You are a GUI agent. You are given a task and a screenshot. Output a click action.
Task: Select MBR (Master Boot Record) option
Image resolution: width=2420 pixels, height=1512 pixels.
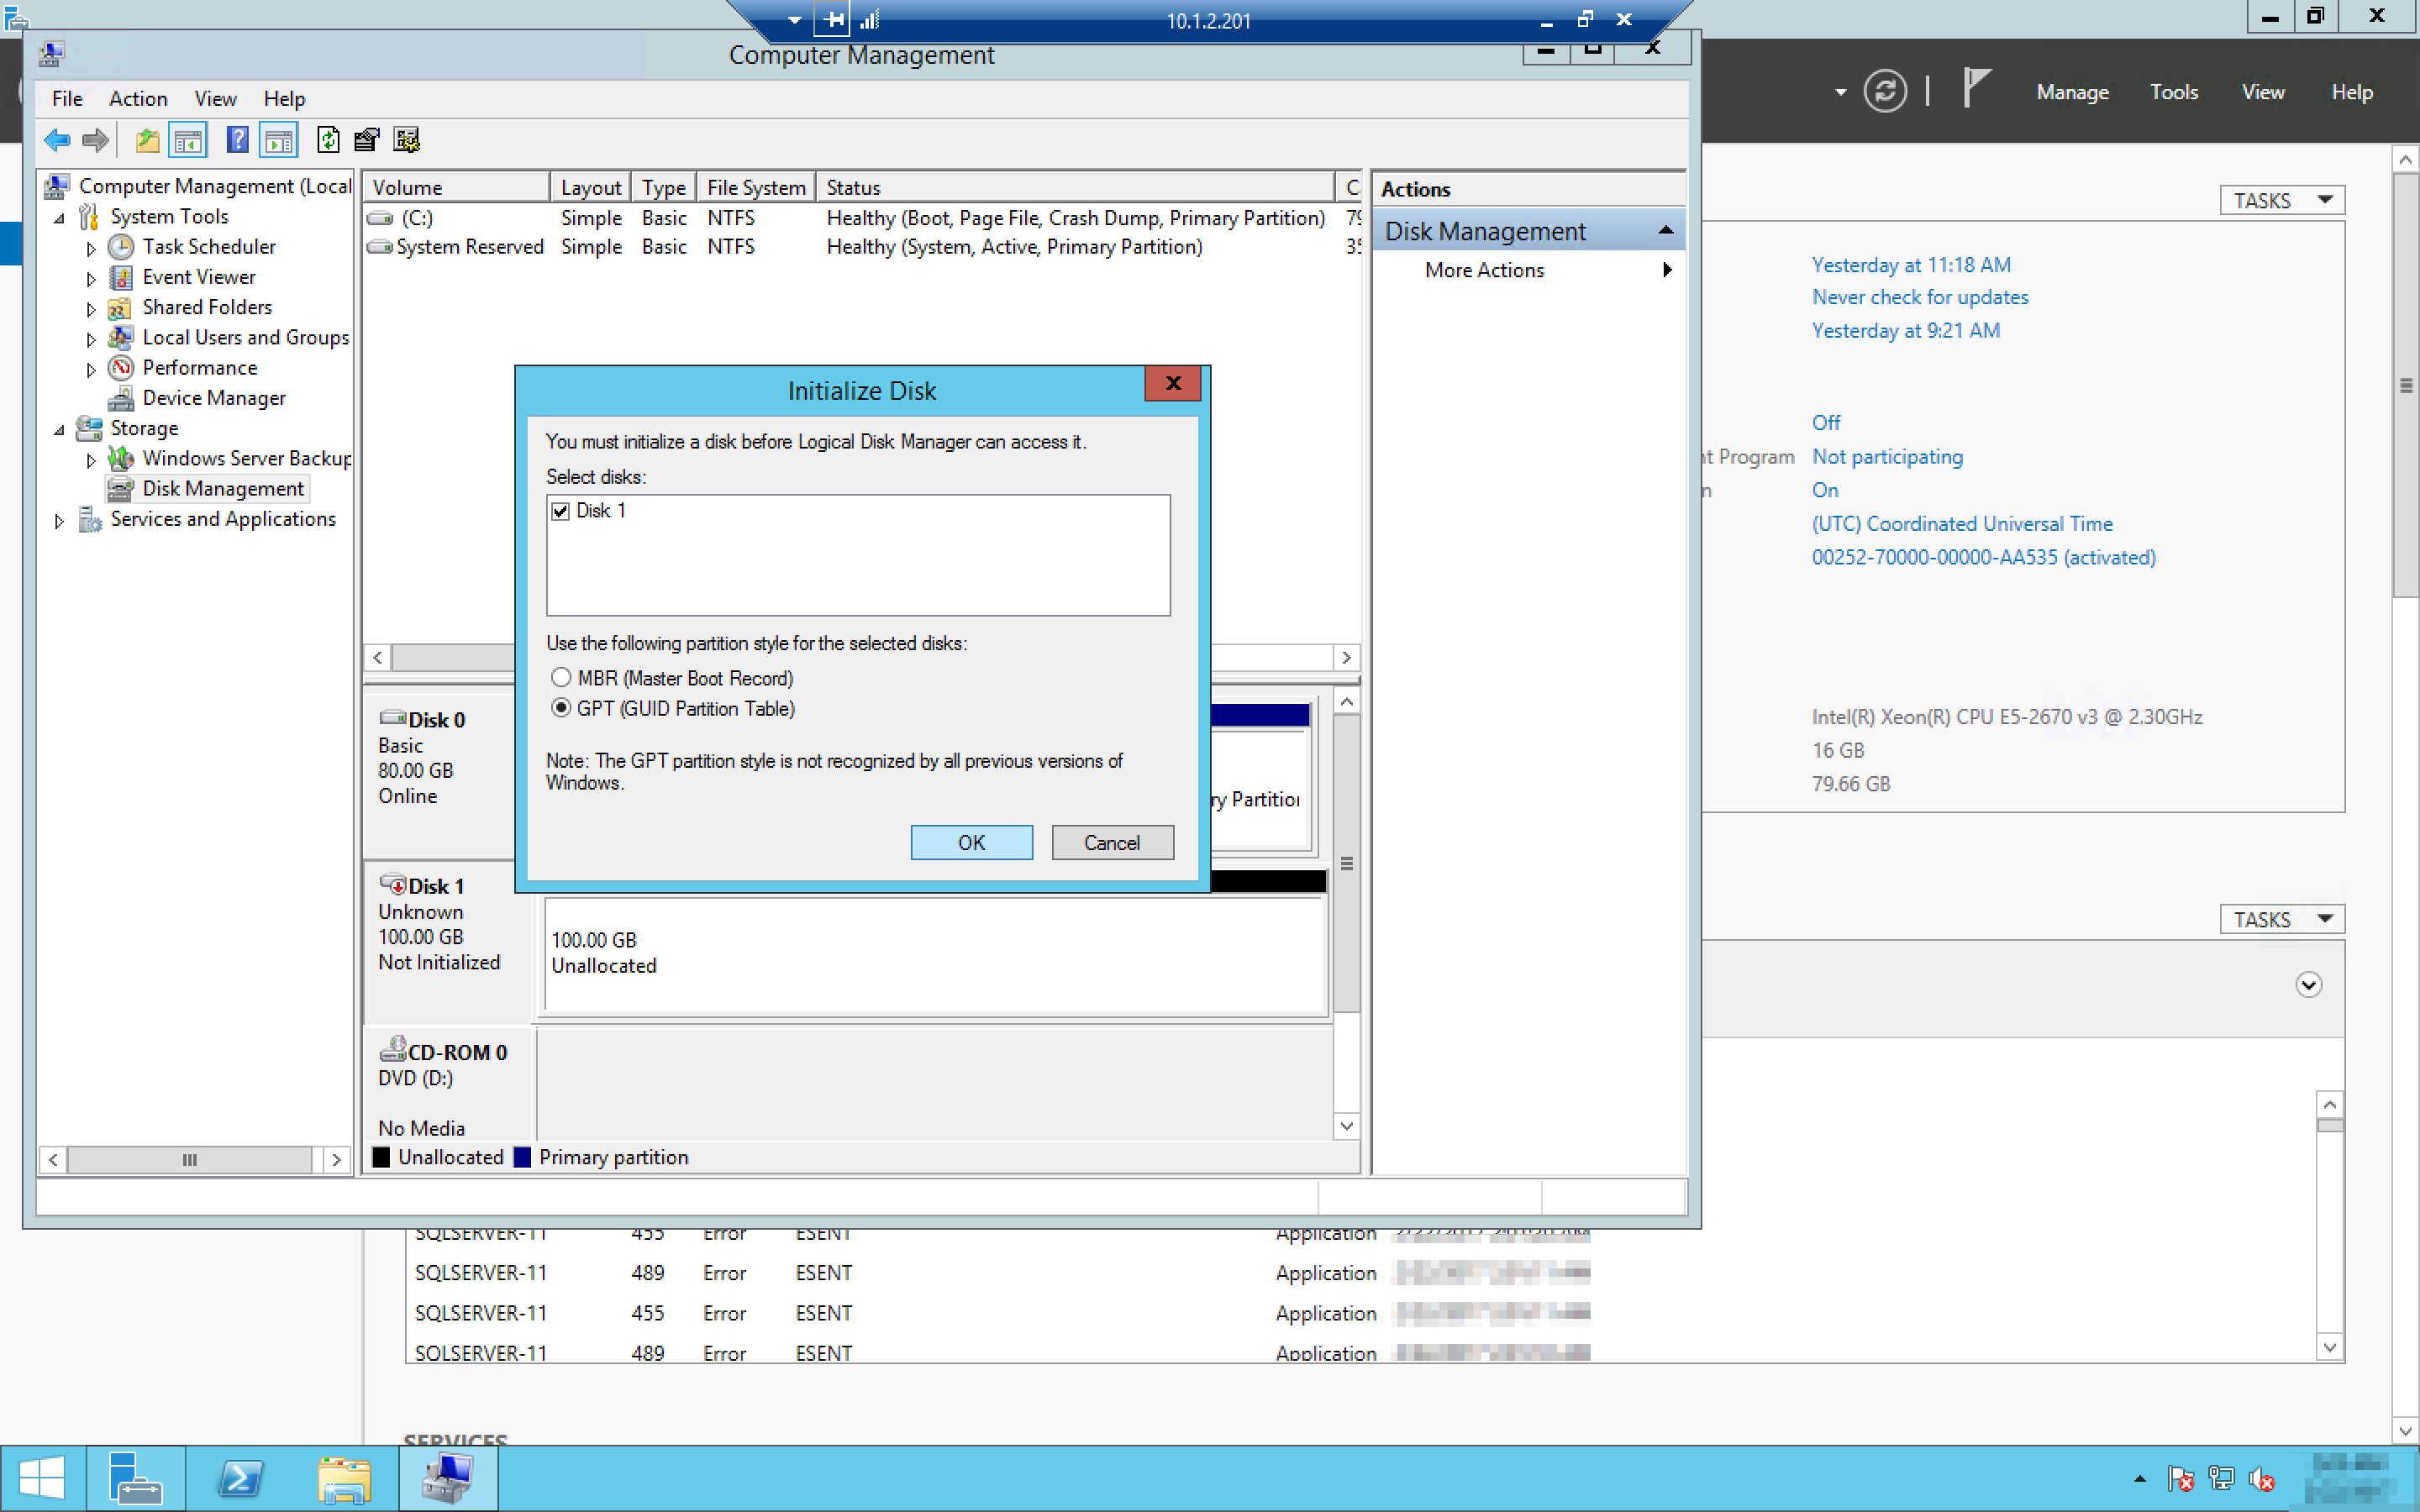(x=561, y=678)
